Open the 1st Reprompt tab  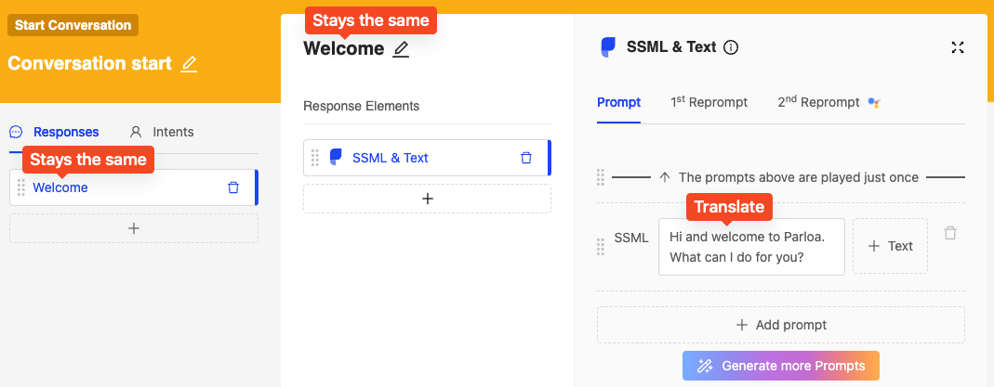click(709, 102)
